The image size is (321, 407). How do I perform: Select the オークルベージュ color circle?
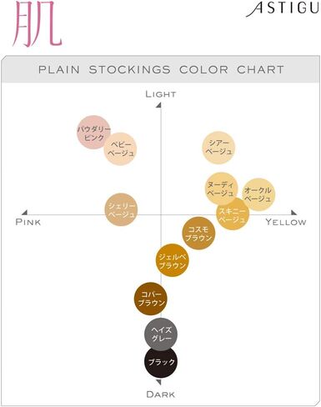[x=258, y=194]
